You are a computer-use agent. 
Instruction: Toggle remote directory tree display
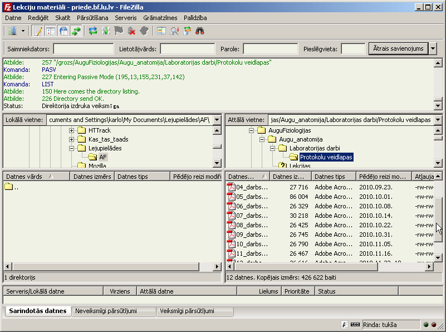(63, 31)
